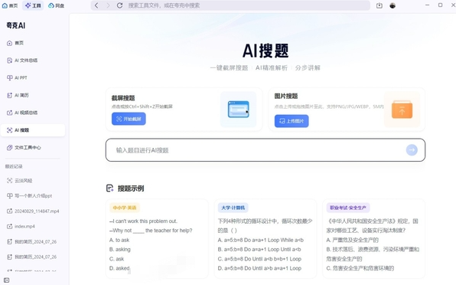Focus the 输入题目进行AI搜题 input box
The height and width of the screenshot is (285, 456).
click(265, 150)
